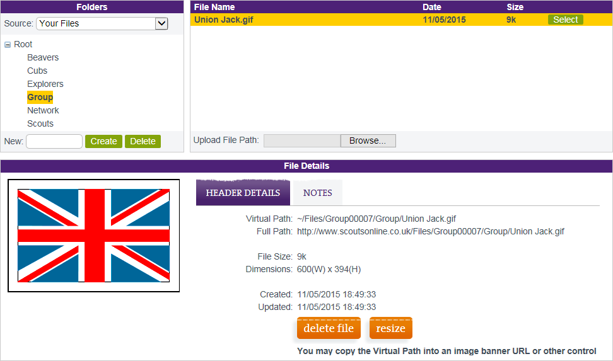Click the Select button for Union Jack.gif

(x=565, y=20)
